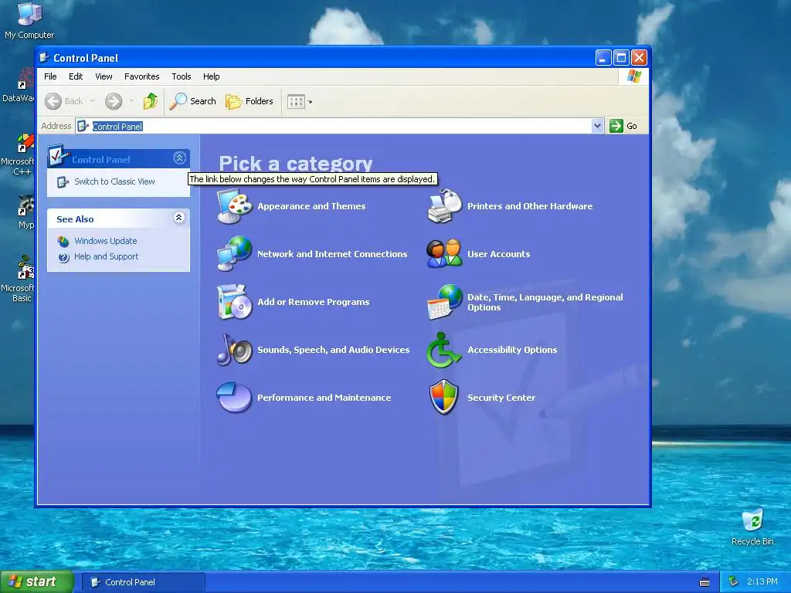
Task: Open the Back history dropdown arrow
Action: 93,101
